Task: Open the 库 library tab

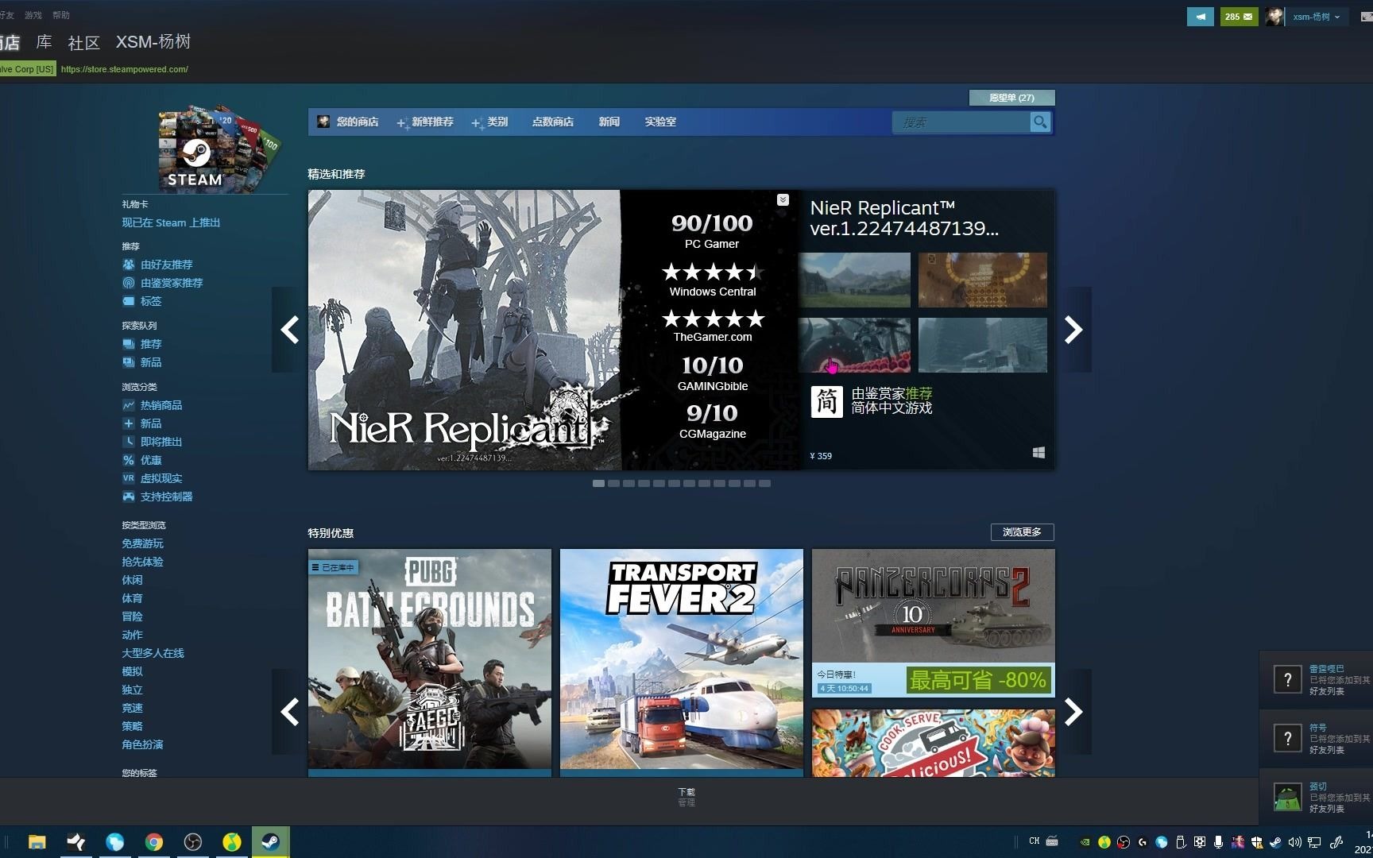Action: 44,42
